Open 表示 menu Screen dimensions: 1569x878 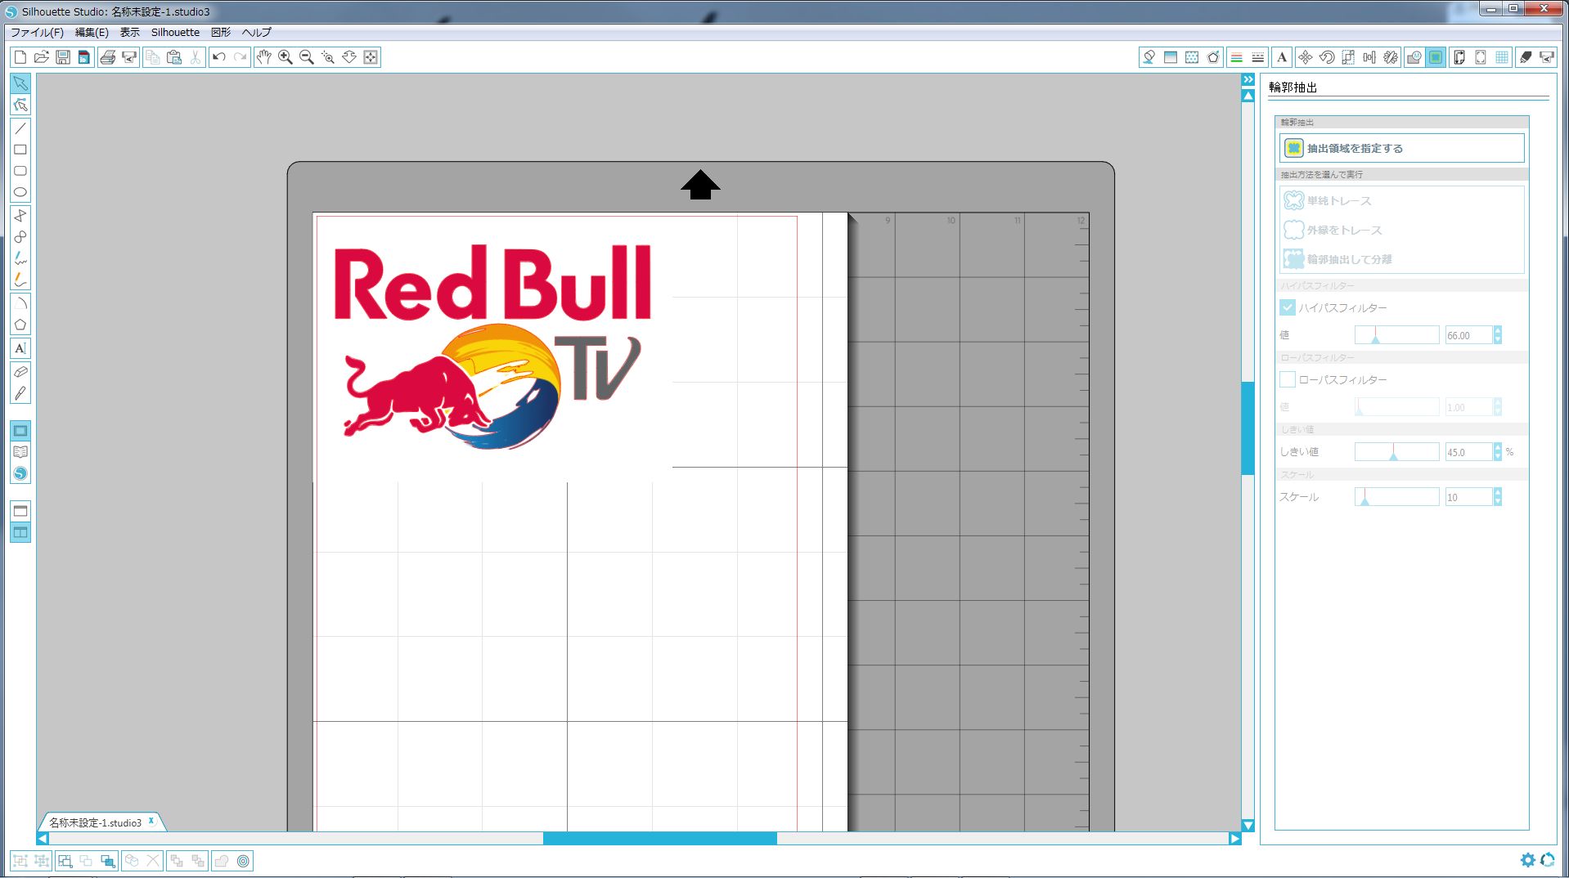click(129, 33)
